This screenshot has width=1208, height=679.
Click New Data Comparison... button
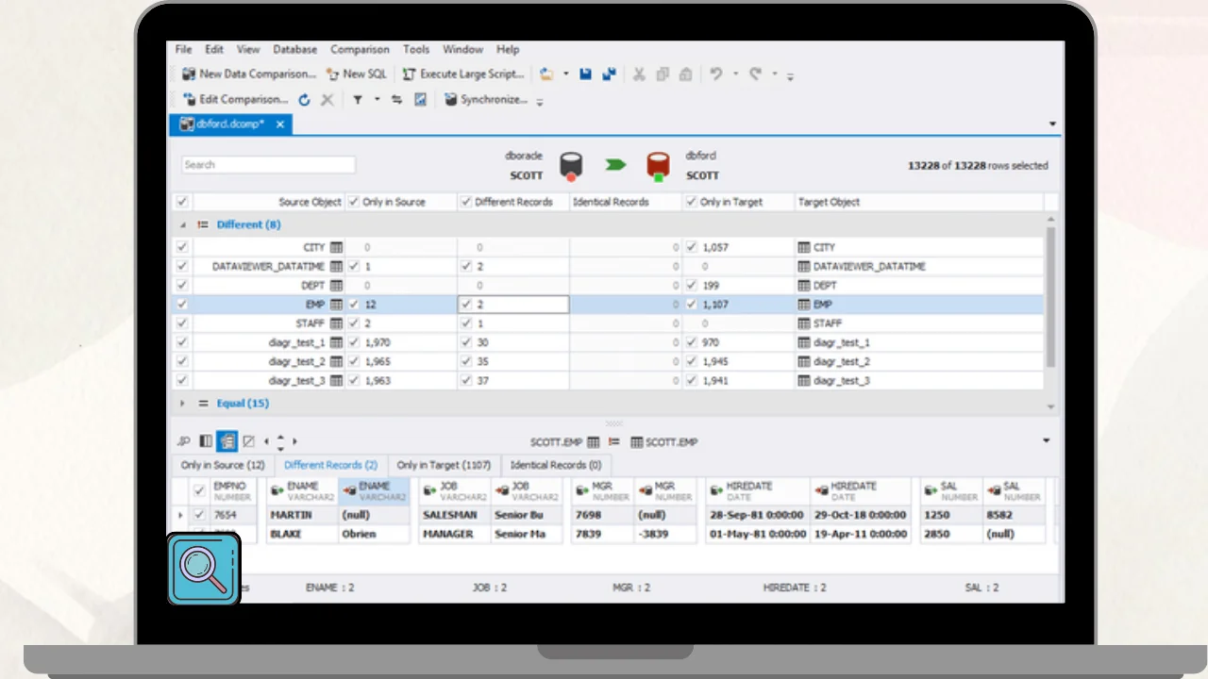click(x=249, y=75)
